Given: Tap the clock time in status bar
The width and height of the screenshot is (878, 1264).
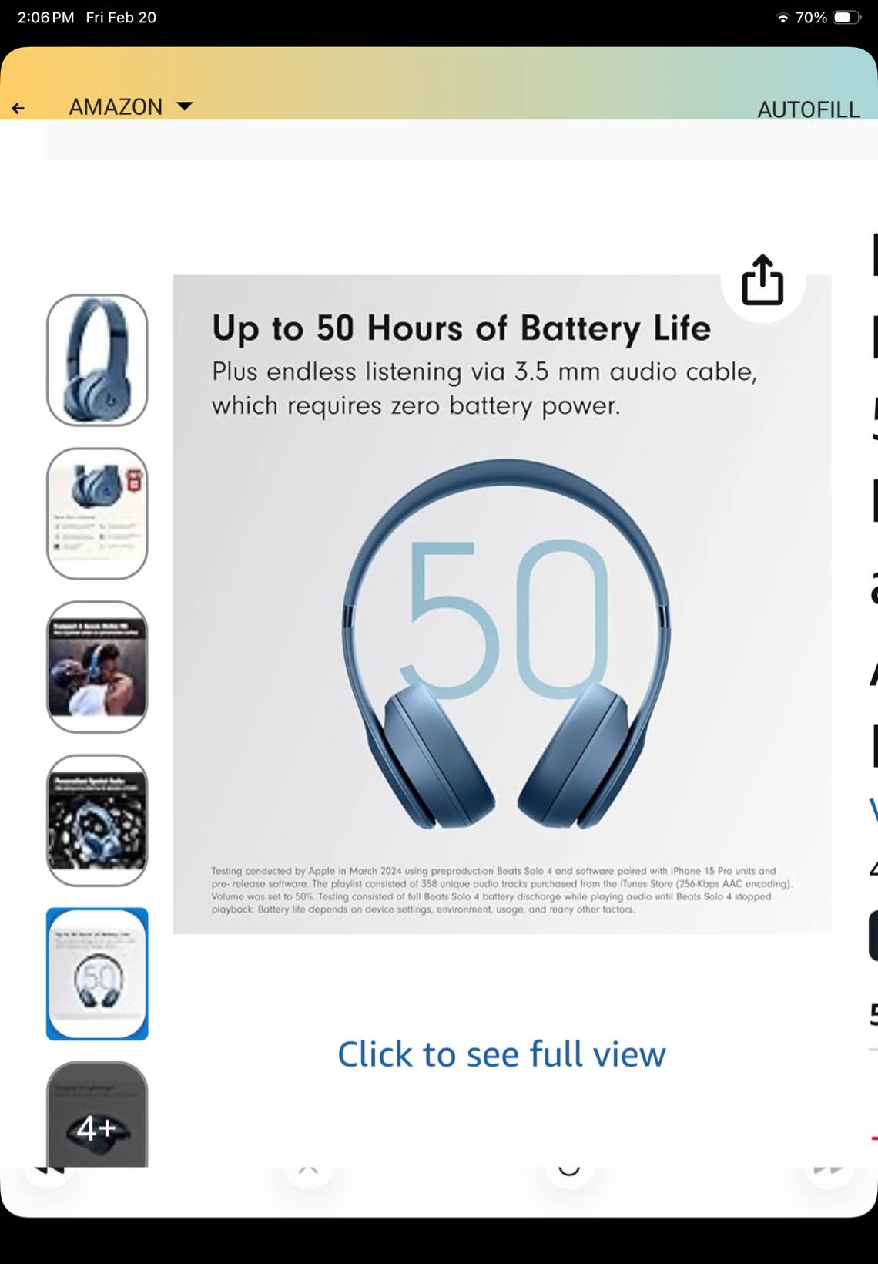Looking at the screenshot, I should point(45,17).
